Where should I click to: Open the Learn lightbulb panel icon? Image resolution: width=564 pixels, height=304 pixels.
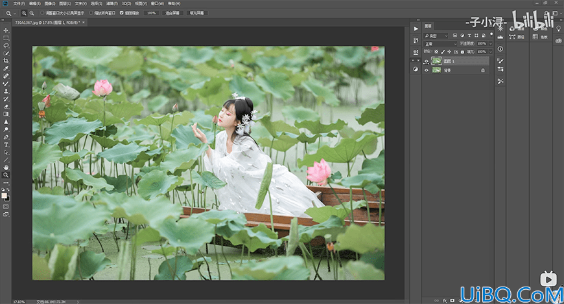pos(559,29)
